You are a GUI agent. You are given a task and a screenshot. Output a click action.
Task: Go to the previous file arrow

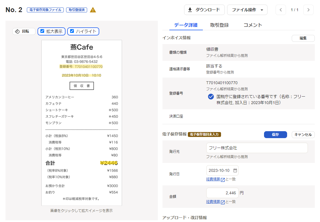(x=280, y=10)
